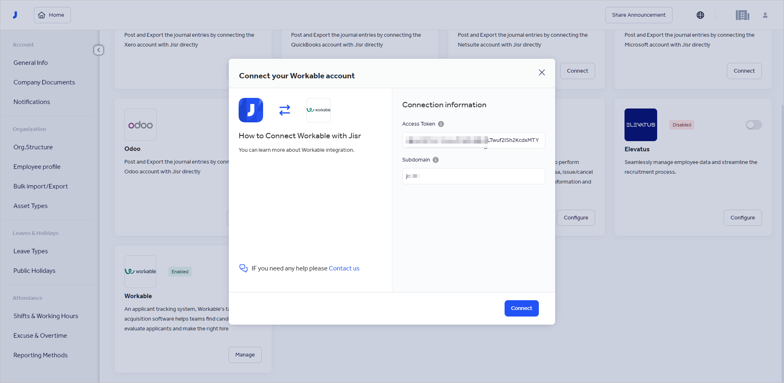Click the Jisr logo

coord(15,15)
